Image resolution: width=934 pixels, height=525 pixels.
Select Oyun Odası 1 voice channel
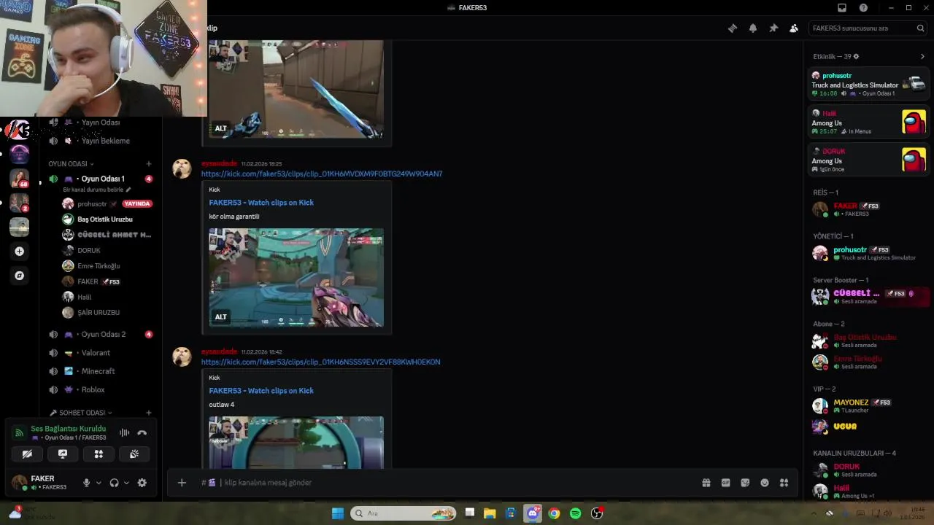(100, 179)
